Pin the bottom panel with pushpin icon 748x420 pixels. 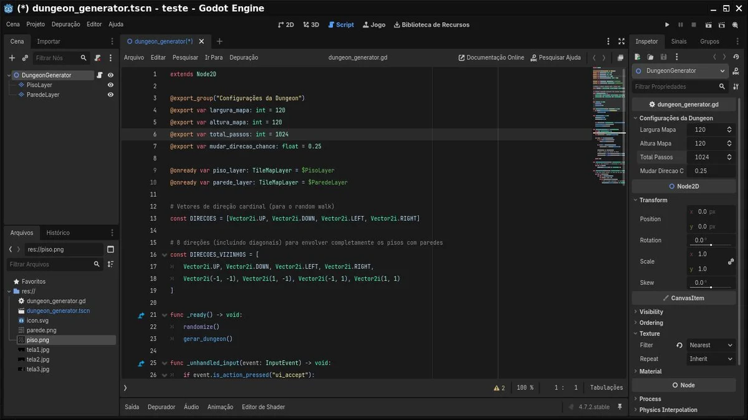620,407
